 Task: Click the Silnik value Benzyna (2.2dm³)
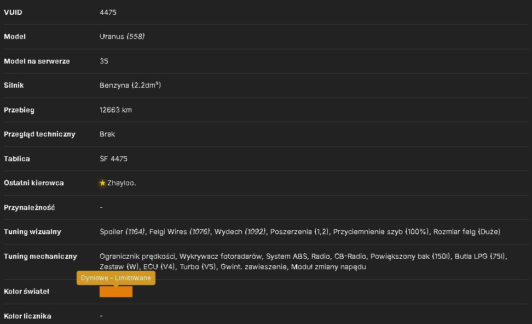click(x=130, y=86)
